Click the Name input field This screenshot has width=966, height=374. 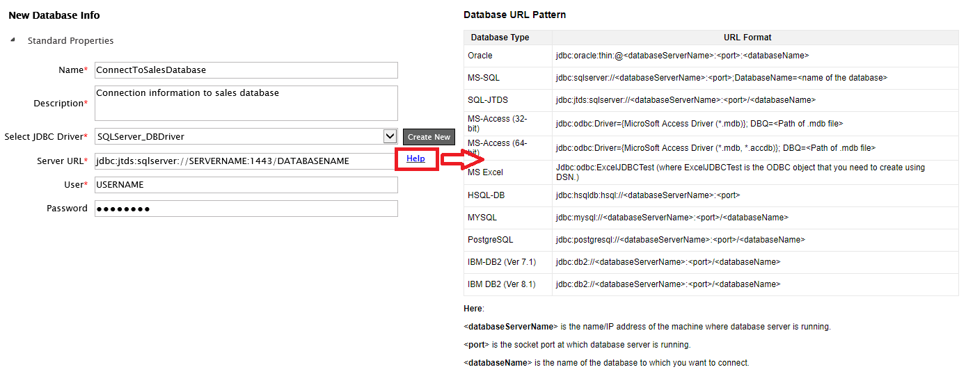tap(246, 70)
